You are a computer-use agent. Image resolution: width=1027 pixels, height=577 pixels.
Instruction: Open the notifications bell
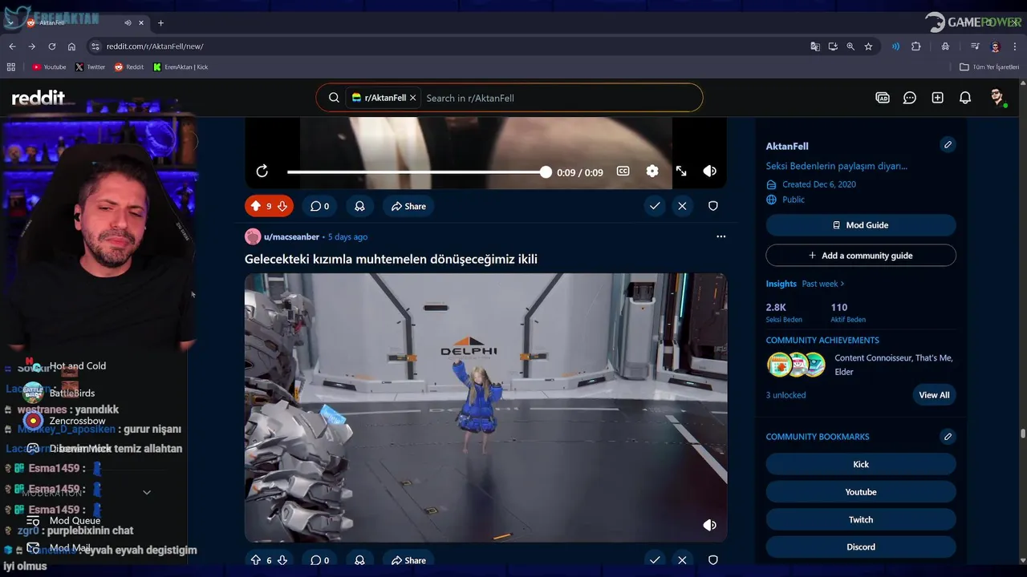click(x=965, y=98)
